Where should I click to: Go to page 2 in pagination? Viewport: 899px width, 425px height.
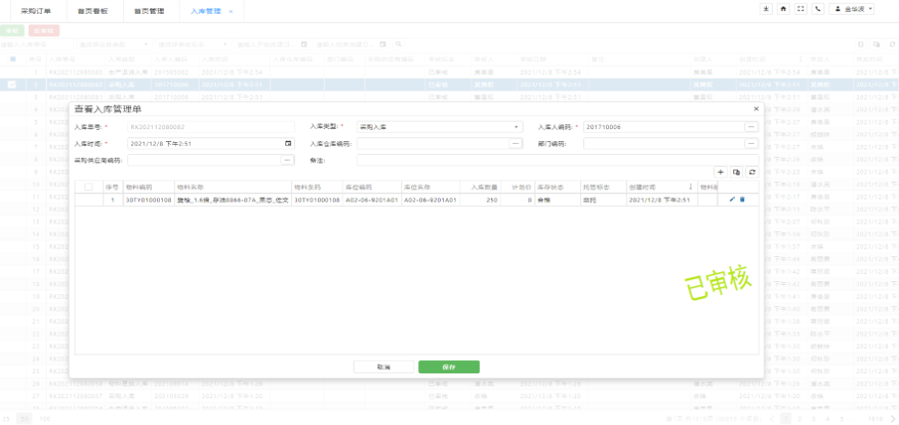800,419
